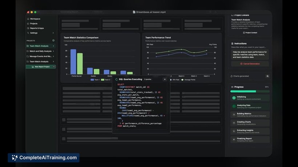Click inside the instructions text field
The image size is (298, 167).
[250, 55]
